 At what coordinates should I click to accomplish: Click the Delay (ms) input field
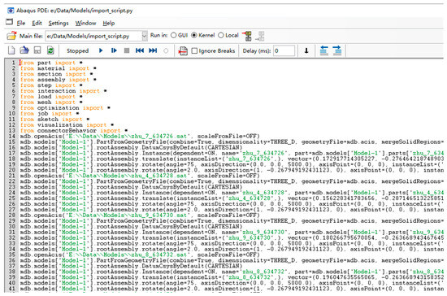coord(284,50)
